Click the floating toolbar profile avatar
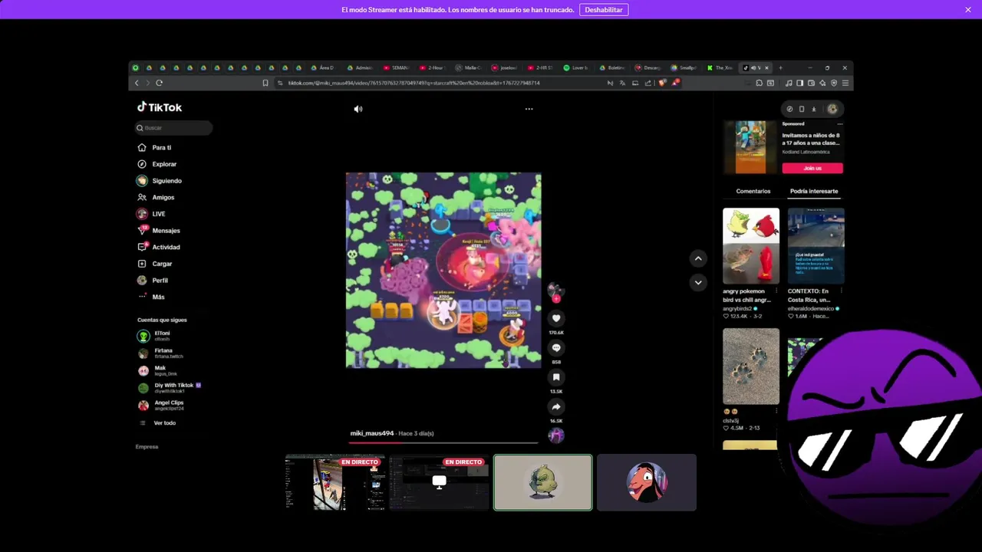Viewport: 982px width, 552px height. (x=832, y=109)
